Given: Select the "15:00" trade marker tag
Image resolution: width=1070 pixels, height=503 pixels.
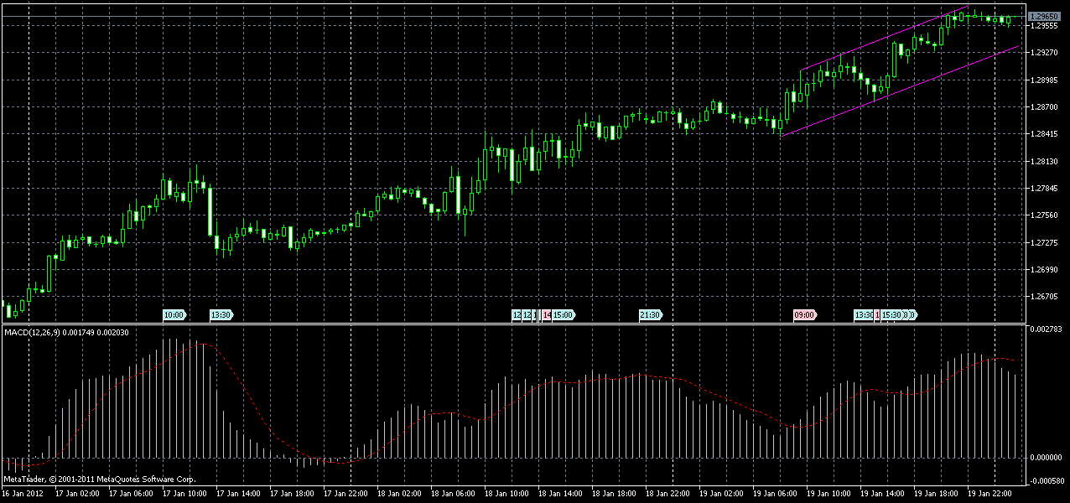Looking at the screenshot, I should tap(562, 315).
